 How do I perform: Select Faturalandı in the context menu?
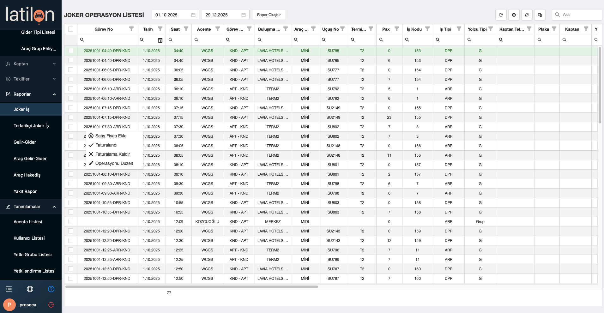click(106, 145)
